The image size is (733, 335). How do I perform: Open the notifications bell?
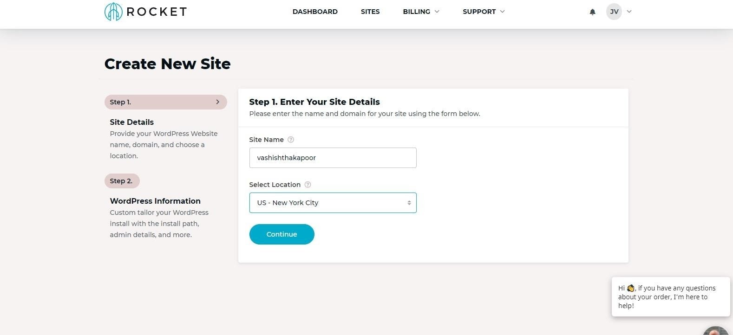tap(592, 12)
